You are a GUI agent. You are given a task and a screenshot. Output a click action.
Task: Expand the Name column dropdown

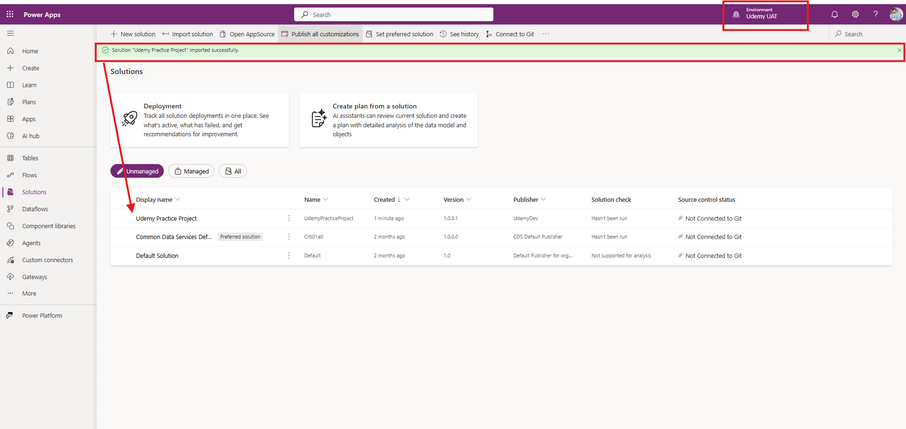point(326,199)
